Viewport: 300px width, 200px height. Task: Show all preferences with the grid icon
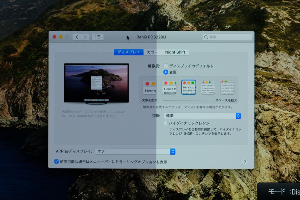(x=98, y=37)
